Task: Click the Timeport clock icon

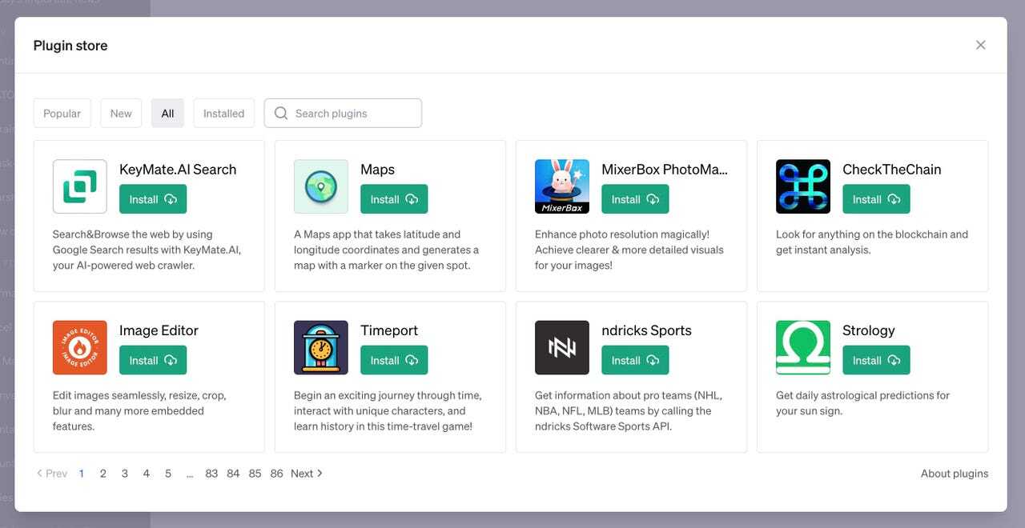Action: [321, 347]
